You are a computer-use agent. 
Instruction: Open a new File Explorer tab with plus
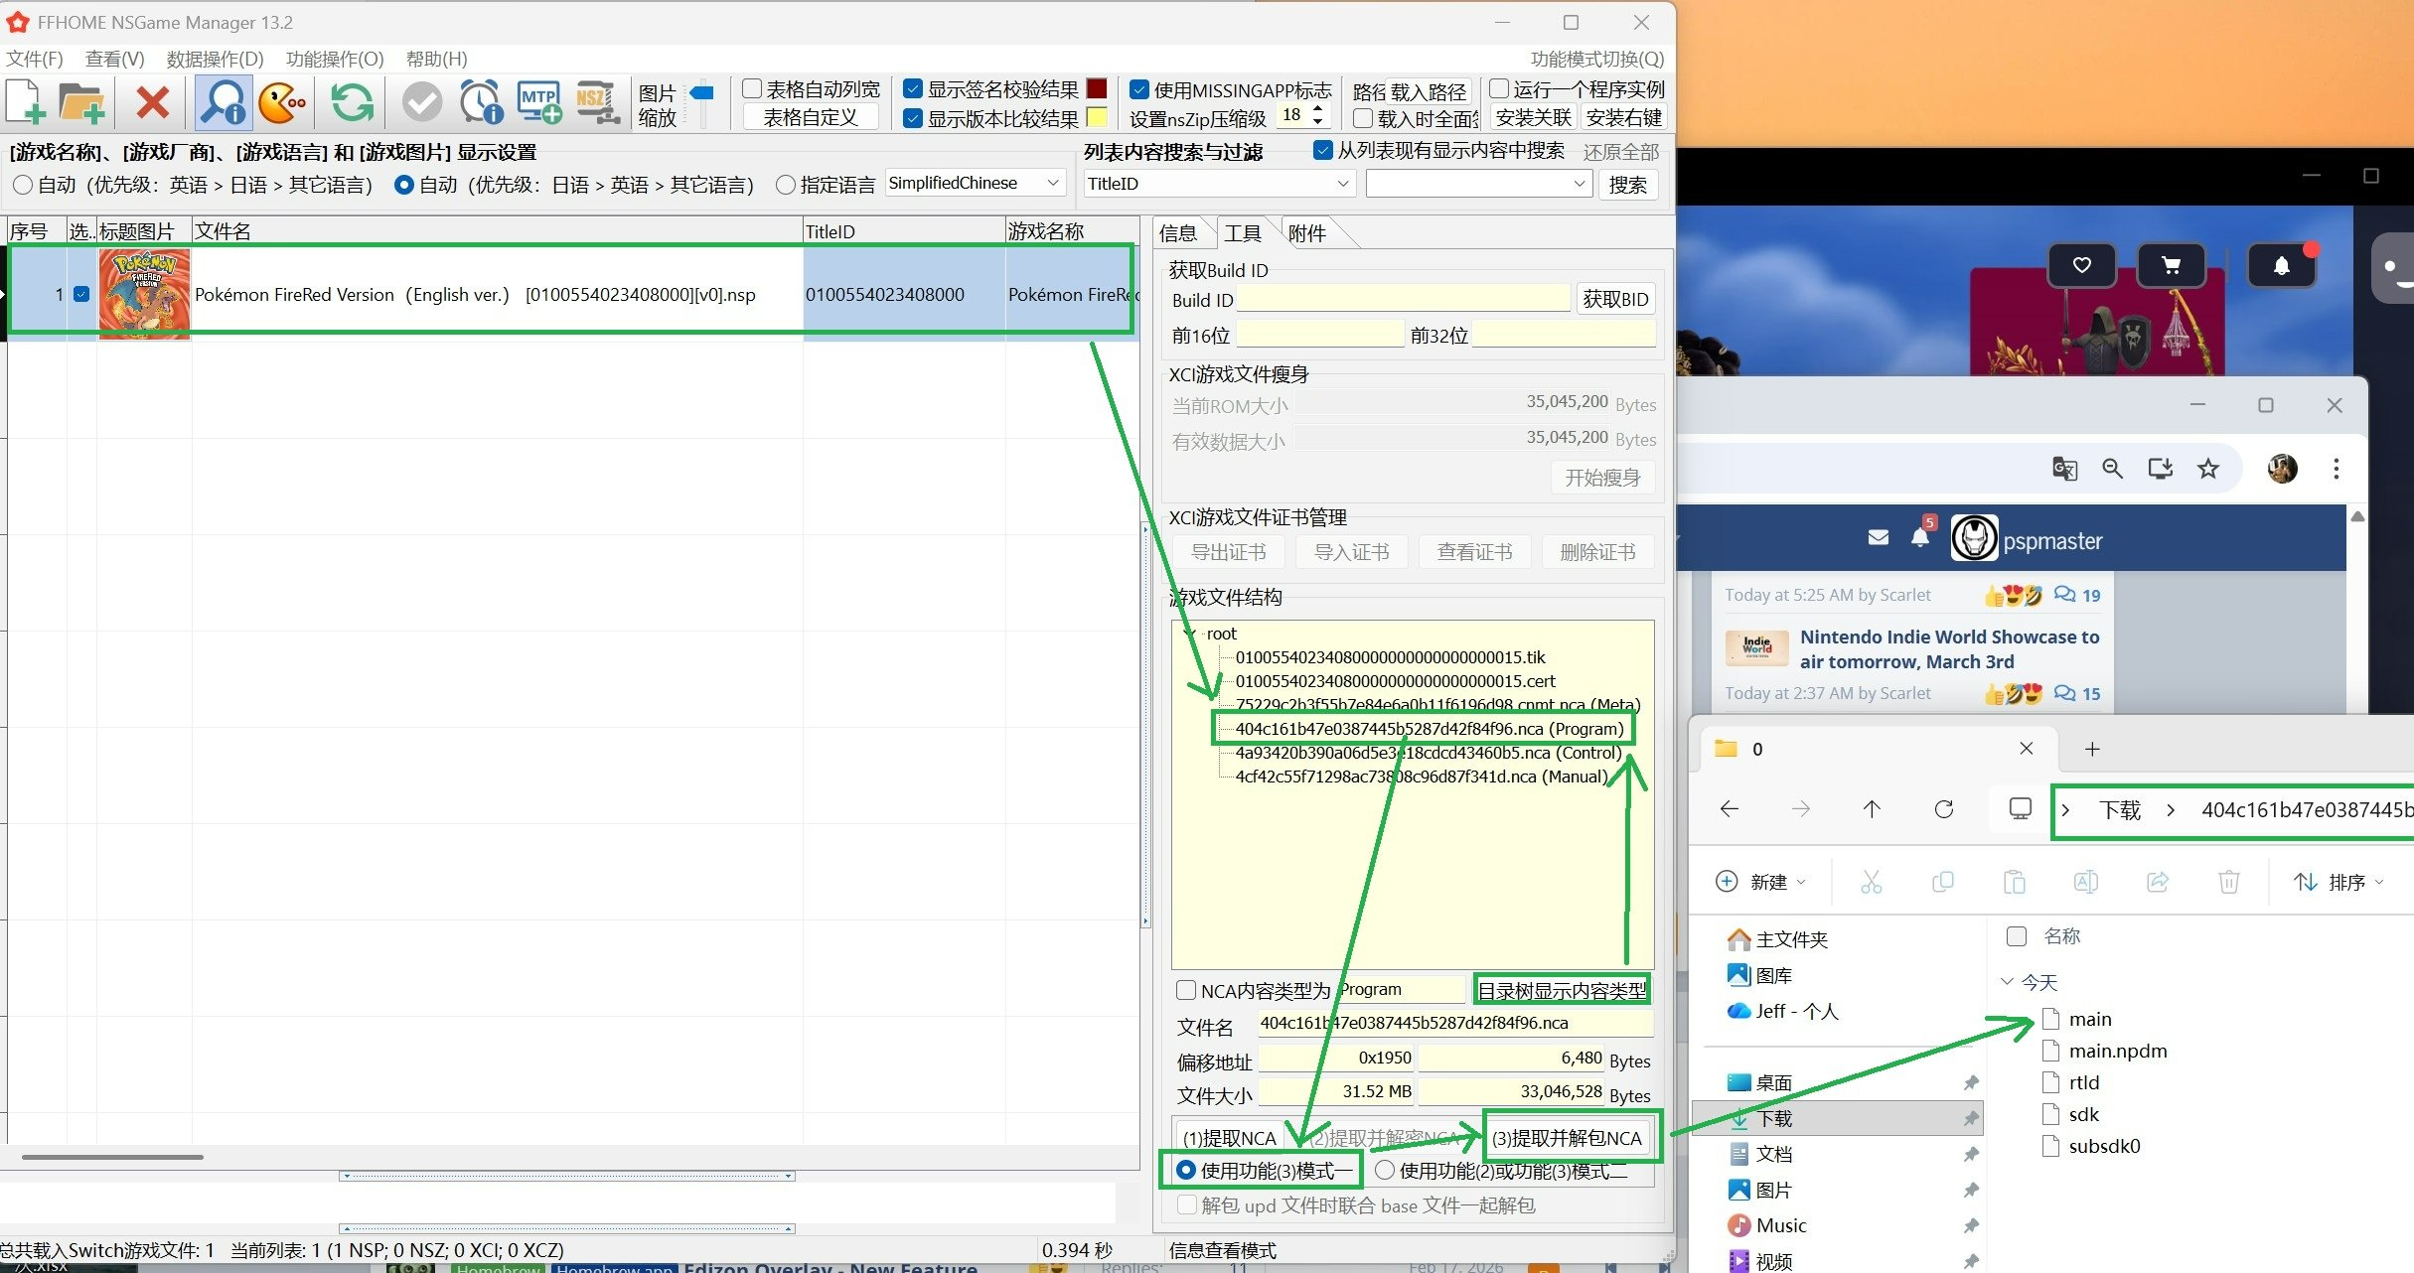click(2092, 749)
